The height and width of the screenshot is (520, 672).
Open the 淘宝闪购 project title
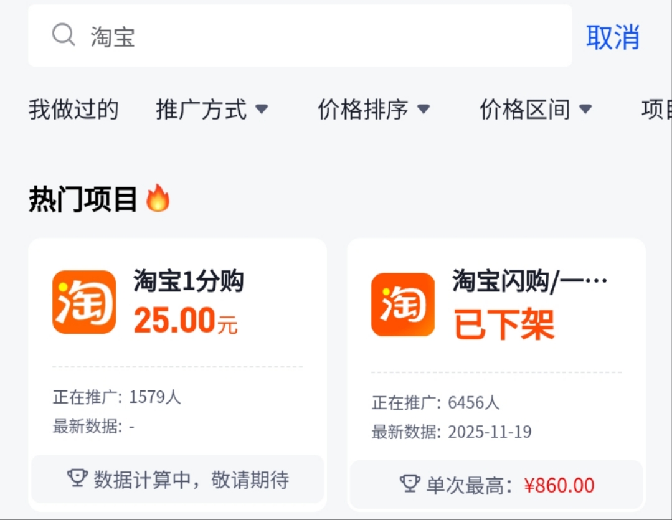(529, 281)
